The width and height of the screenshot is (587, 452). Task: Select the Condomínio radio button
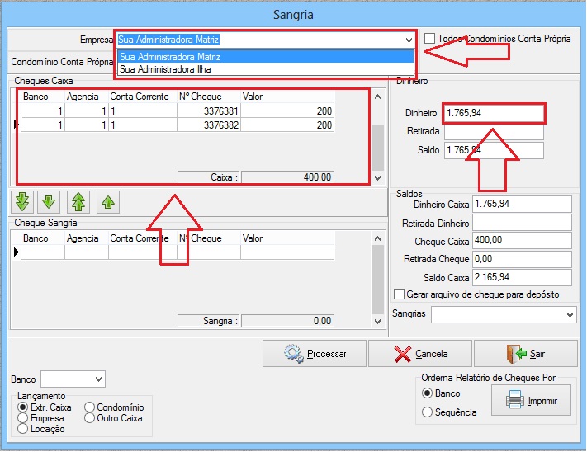click(x=89, y=407)
